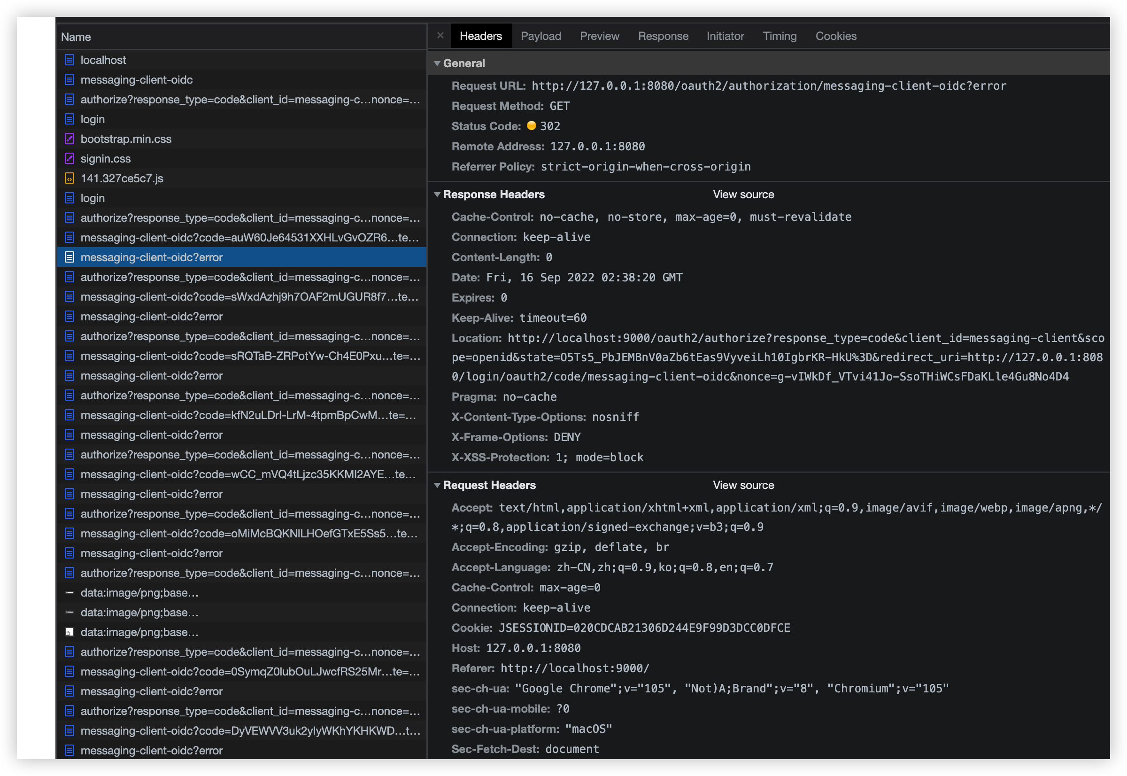Collapse the Response Headers section
This screenshot has height=776, width=1127.
click(437, 194)
